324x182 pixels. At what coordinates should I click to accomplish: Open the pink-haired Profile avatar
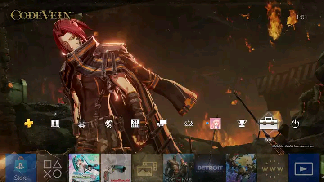pyautogui.click(x=215, y=124)
